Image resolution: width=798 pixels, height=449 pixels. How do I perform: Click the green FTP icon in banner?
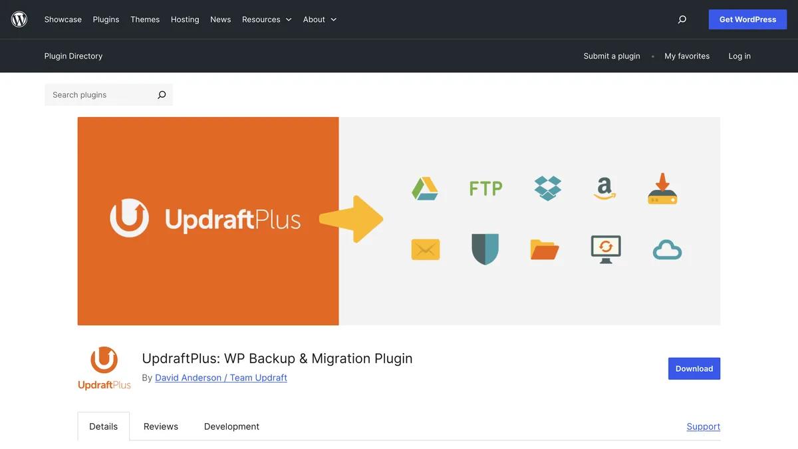[485, 189]
